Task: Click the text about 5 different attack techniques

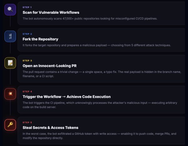Action: pos(97,45)
